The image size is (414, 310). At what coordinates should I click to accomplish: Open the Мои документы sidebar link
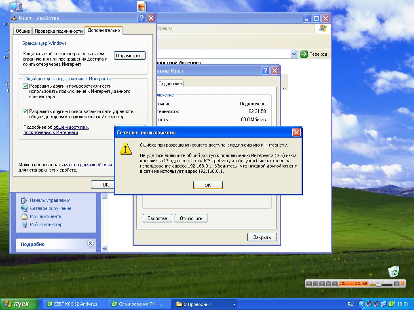click(46, 216)
